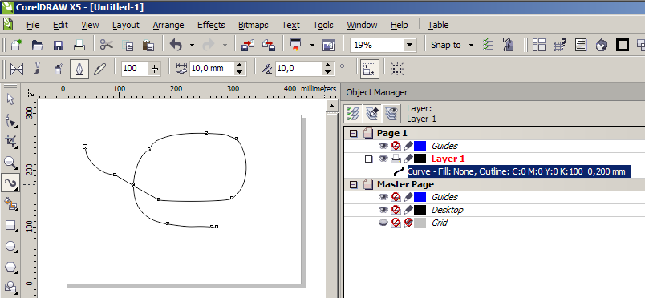The height and width of the screenshot is (298, 645).
Task: Toggle the Show Object Properties button
Action: tap(353, 114)
